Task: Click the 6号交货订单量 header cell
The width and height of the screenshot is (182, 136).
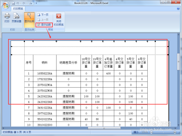Action: tap(142, 63)
